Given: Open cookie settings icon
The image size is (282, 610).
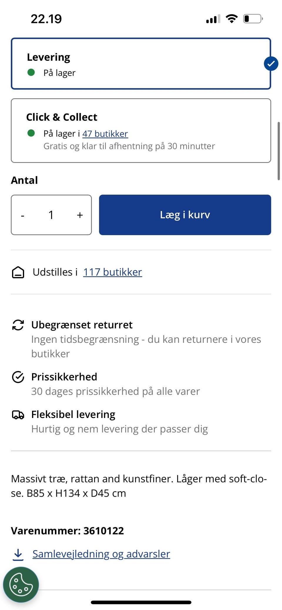Looking at the screenshot, I should click(21, 584).
